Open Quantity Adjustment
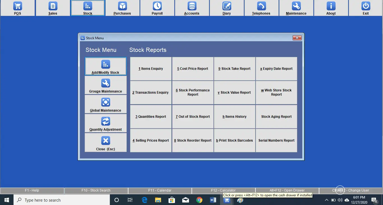 (105, 123)
